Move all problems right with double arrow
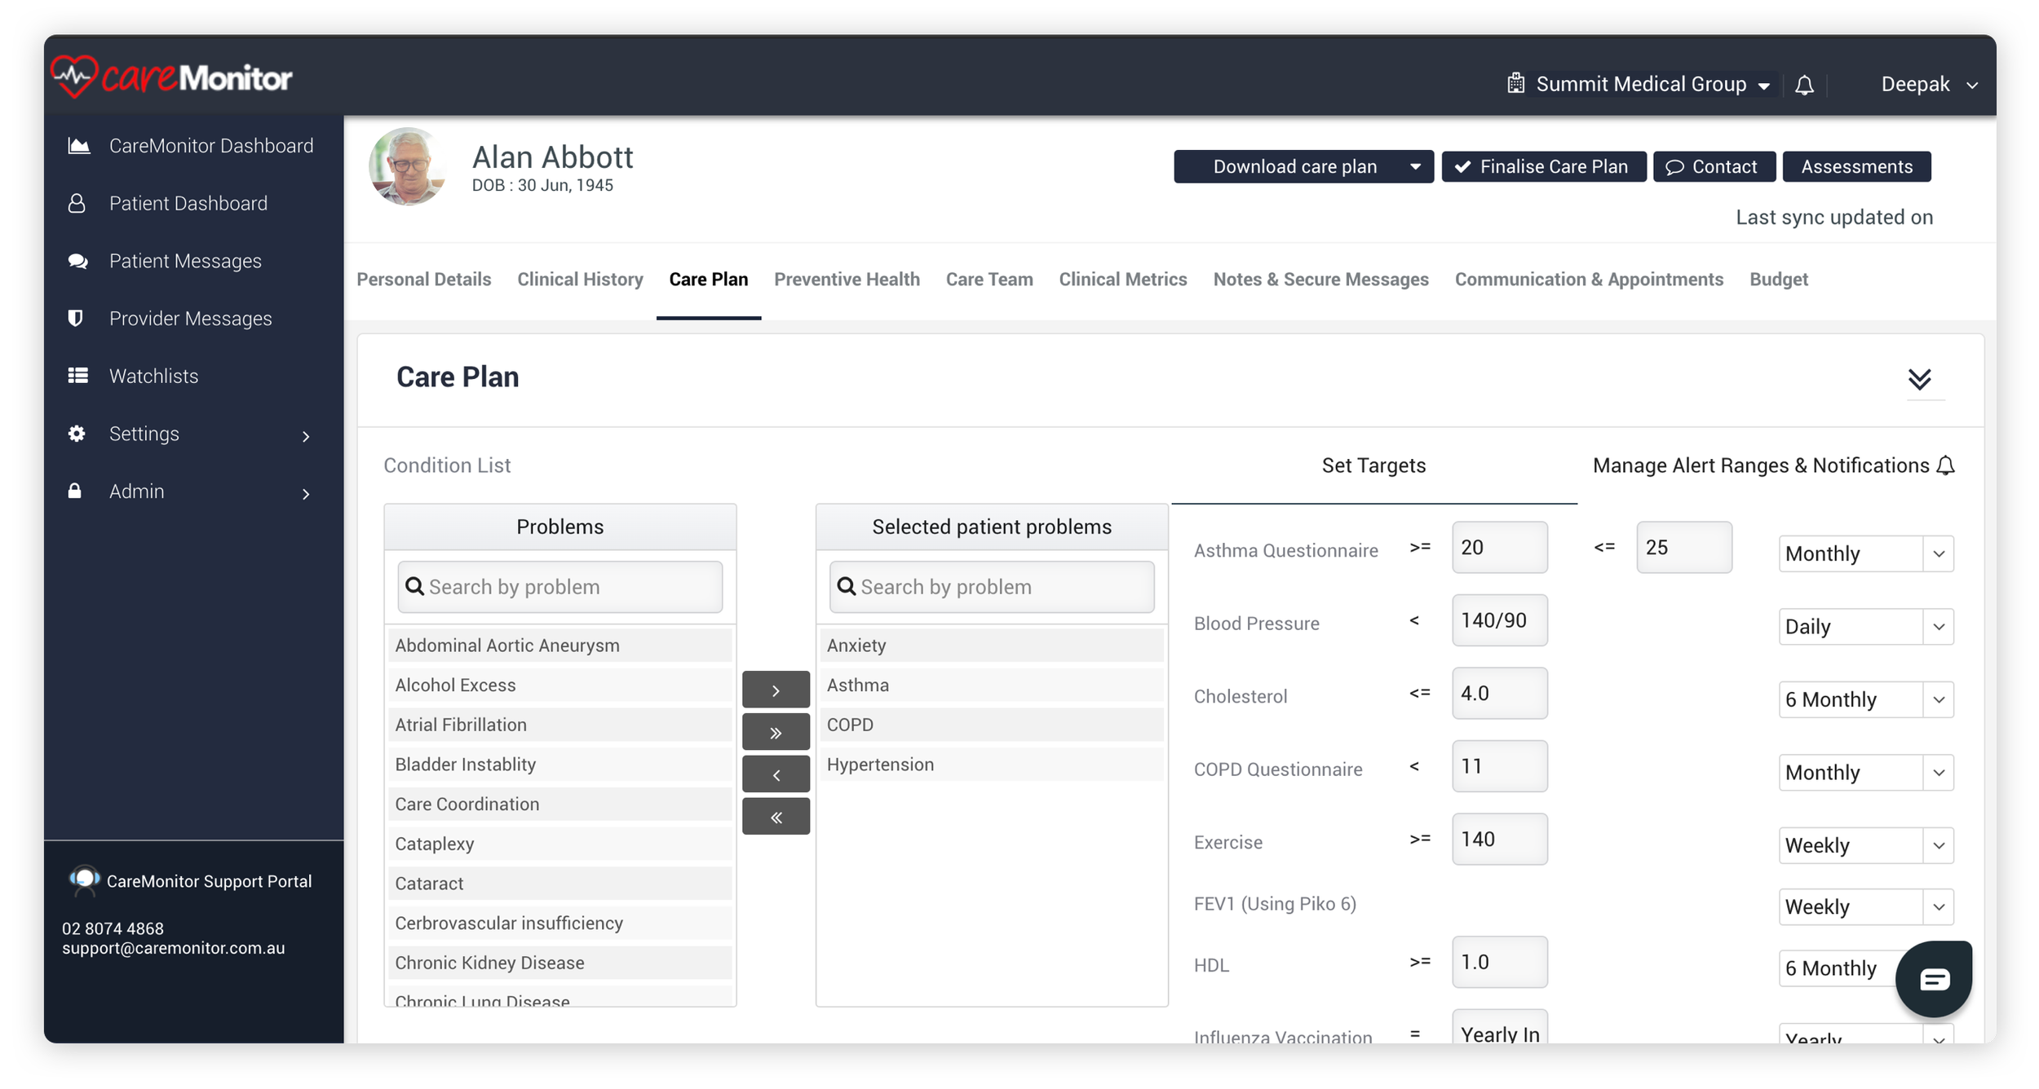Screen dimensions: 2039x1089 pos(776,732)
